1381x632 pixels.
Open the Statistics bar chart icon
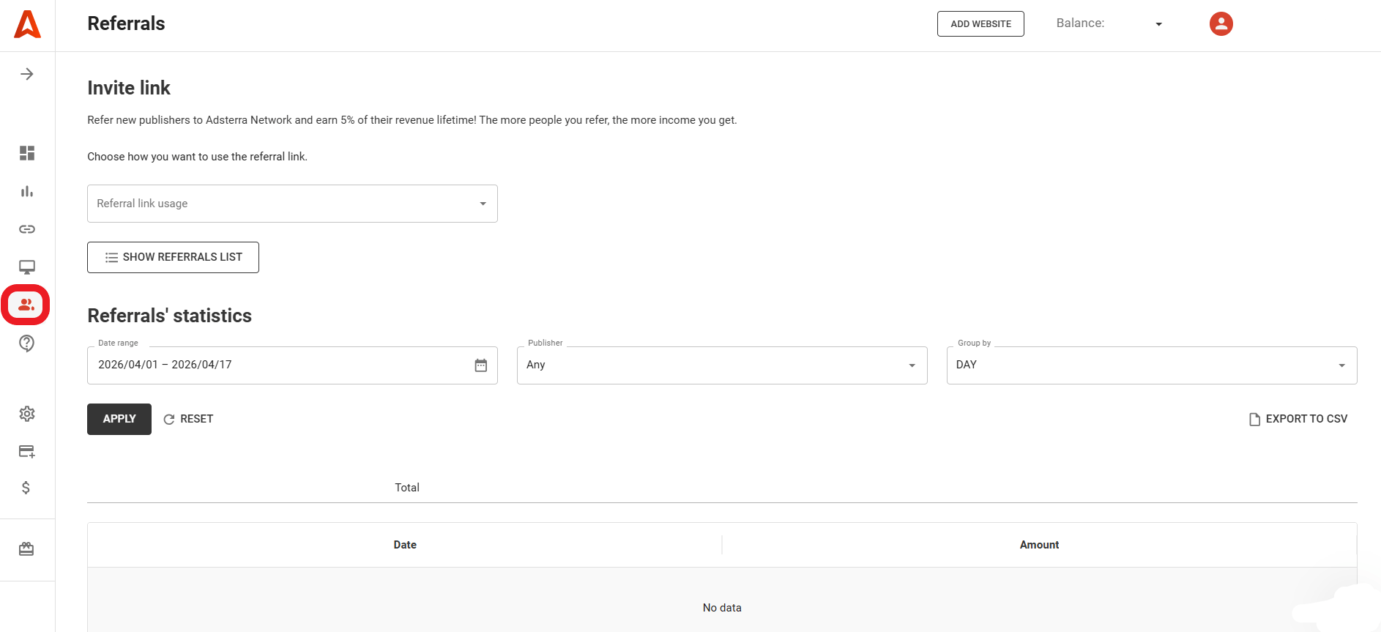(27, 191)
